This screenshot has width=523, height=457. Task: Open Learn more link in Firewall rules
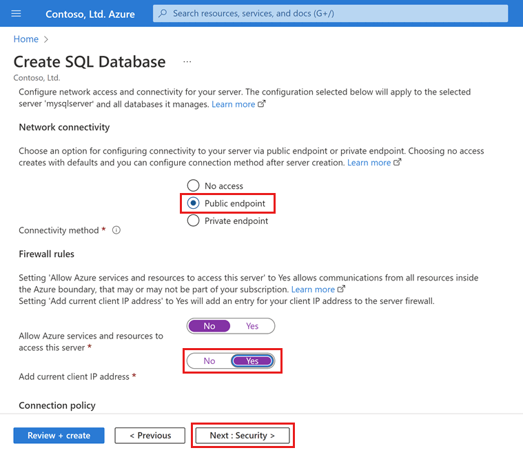(x=313, y=290)
